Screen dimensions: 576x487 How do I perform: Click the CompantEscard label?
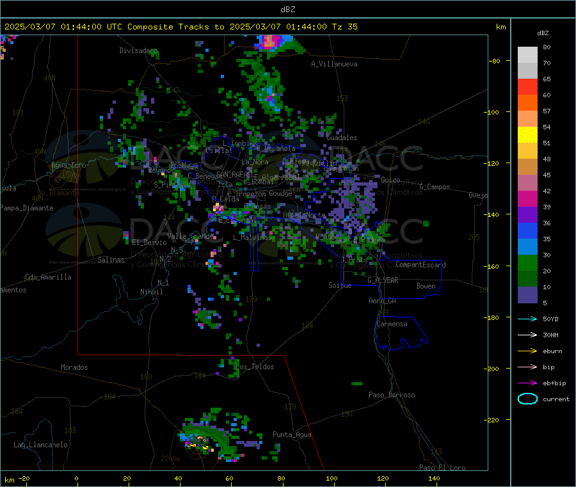(x=420, y=265)
